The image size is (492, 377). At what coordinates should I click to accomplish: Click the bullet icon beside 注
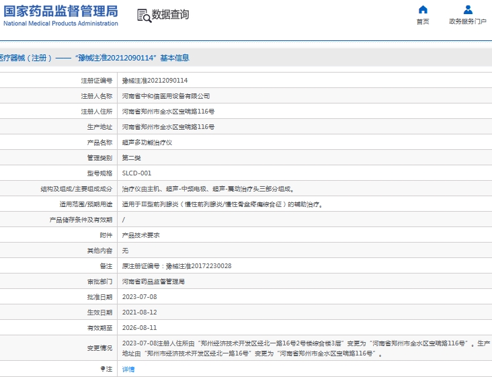(x=102, y=369)
